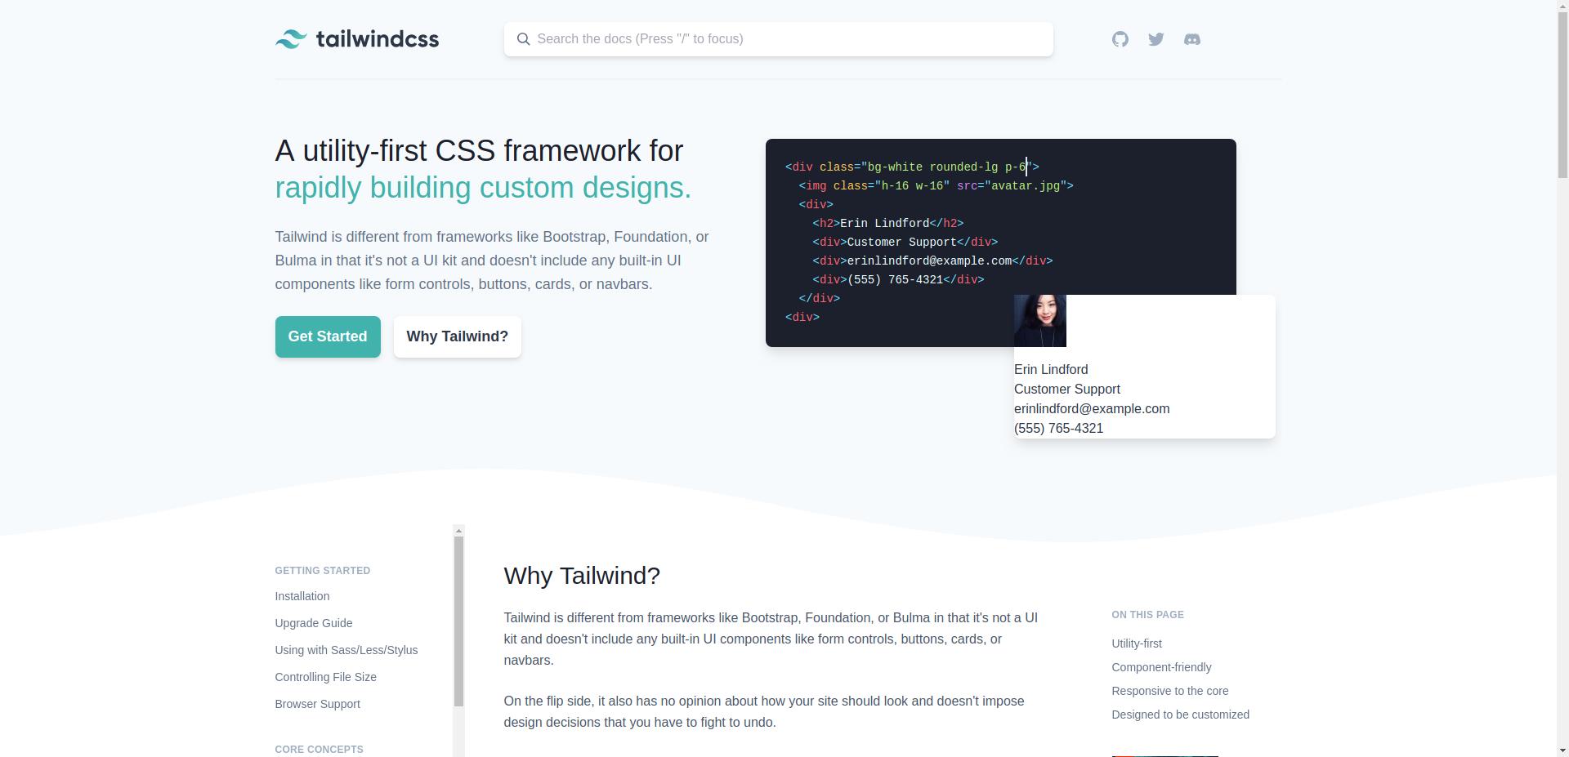Image resolution: width=1569 pixels, height=757 pixels.
Task: Open the Twitter icon link
Action: click(1156, 39)
